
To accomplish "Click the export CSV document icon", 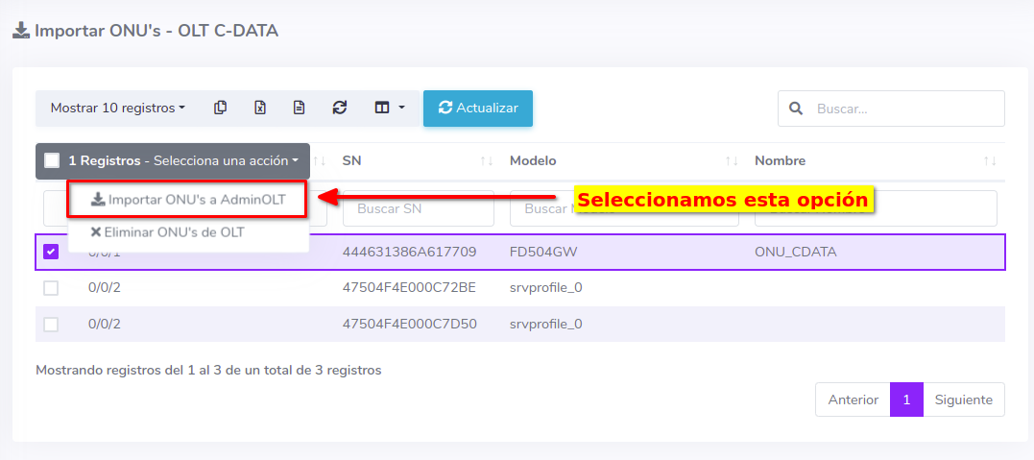I will tap(300, 109).
